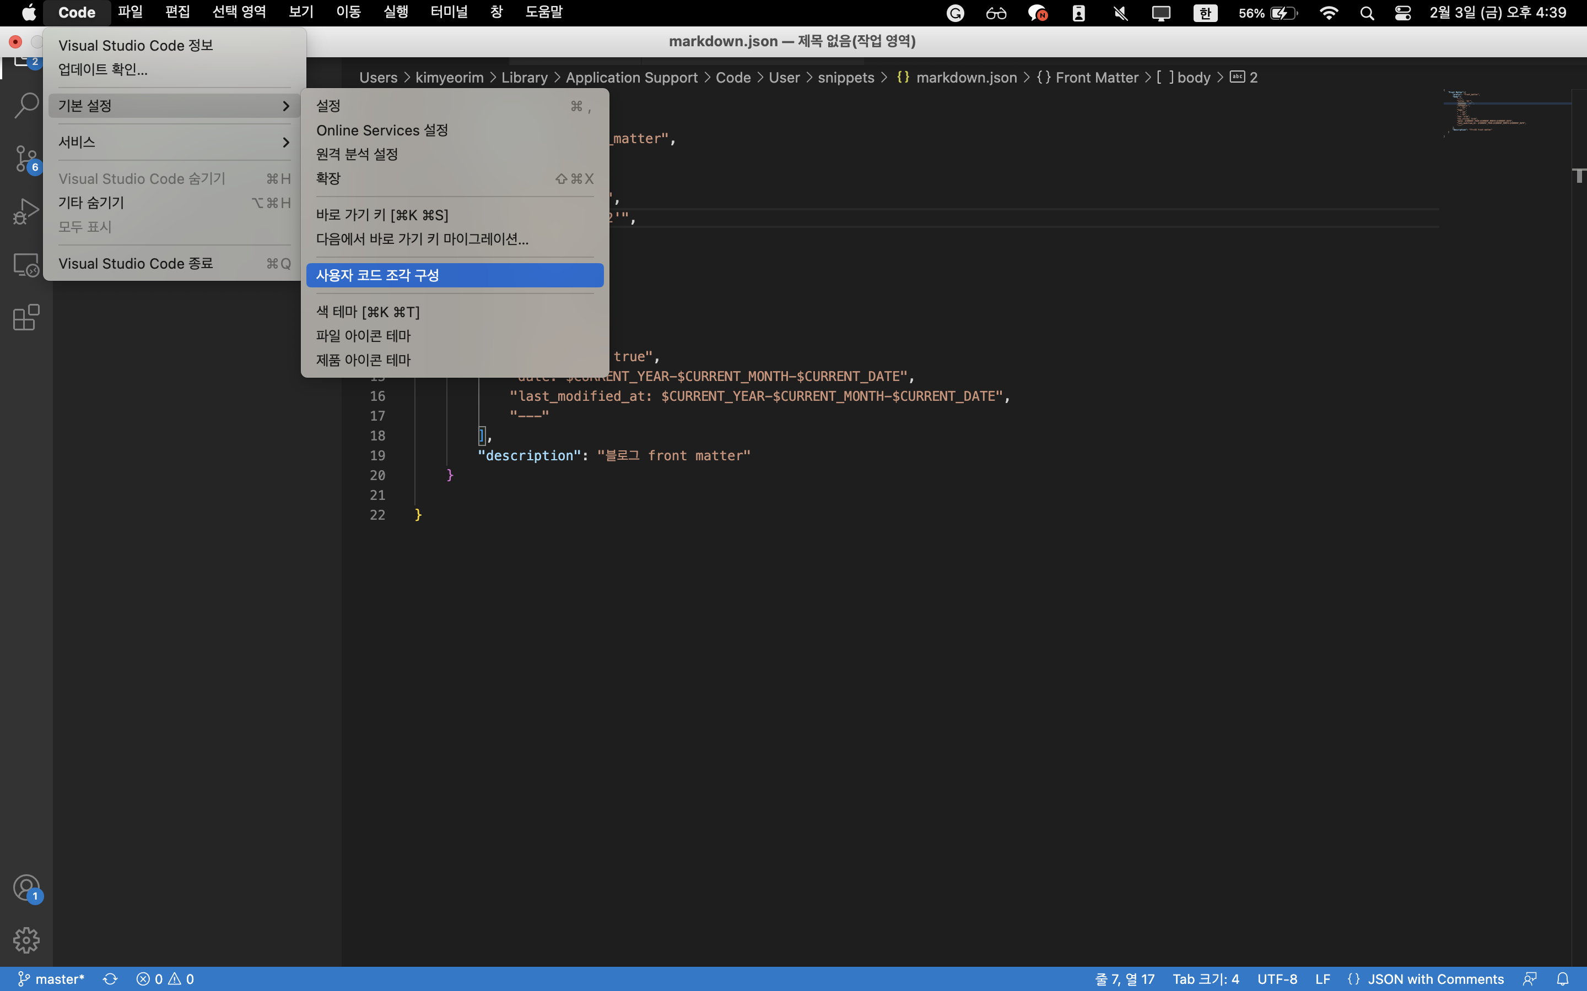
Task: Choose 색 테마 menu item
Action: [455, 312]
